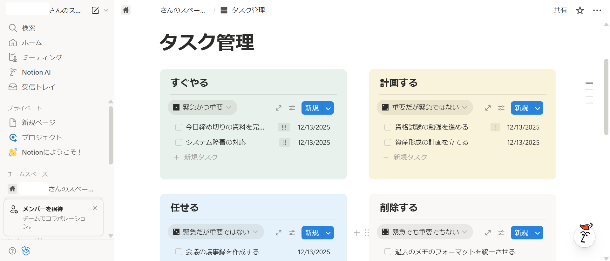Open 任せる database settings icon
This screenshot has height=261, width=610.
point(292,233)
